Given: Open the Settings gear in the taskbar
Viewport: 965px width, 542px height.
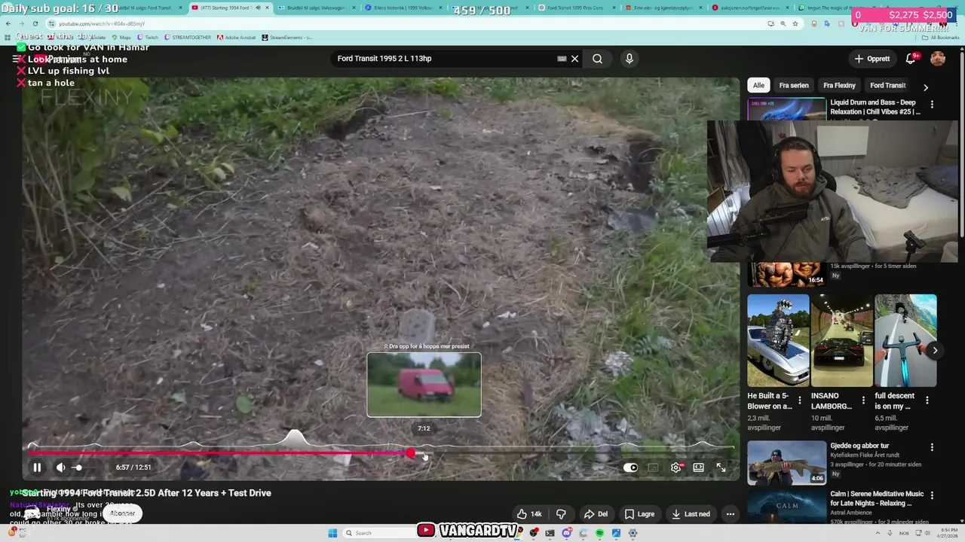Looking at the screenshot, I should [x=633, y=533].
